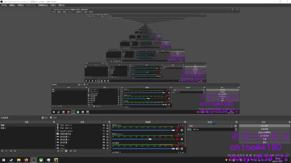Toggle visibility of 文本 (GDI+) 4

[104, 128]
